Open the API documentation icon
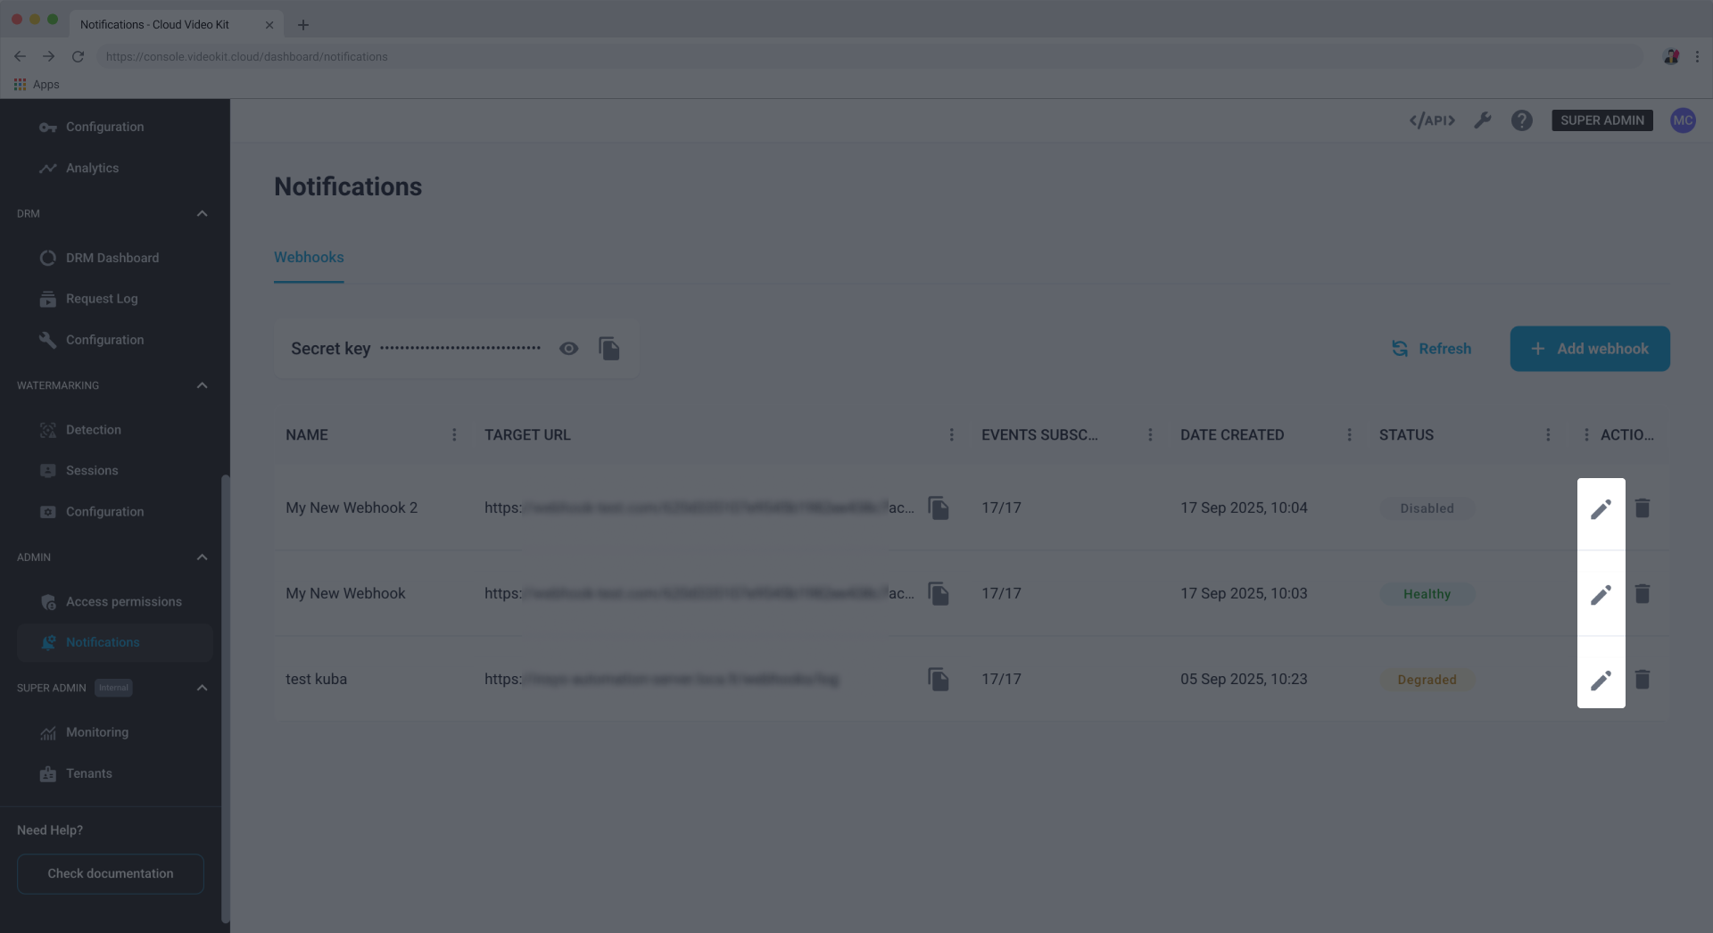This screenshot has width=1713, height=933. coord(1431,120)
